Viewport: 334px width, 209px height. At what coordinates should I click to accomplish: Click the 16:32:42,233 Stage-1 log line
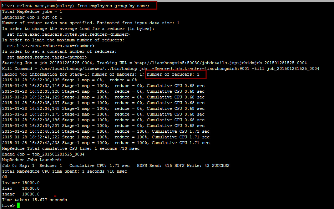click(106, 143)
